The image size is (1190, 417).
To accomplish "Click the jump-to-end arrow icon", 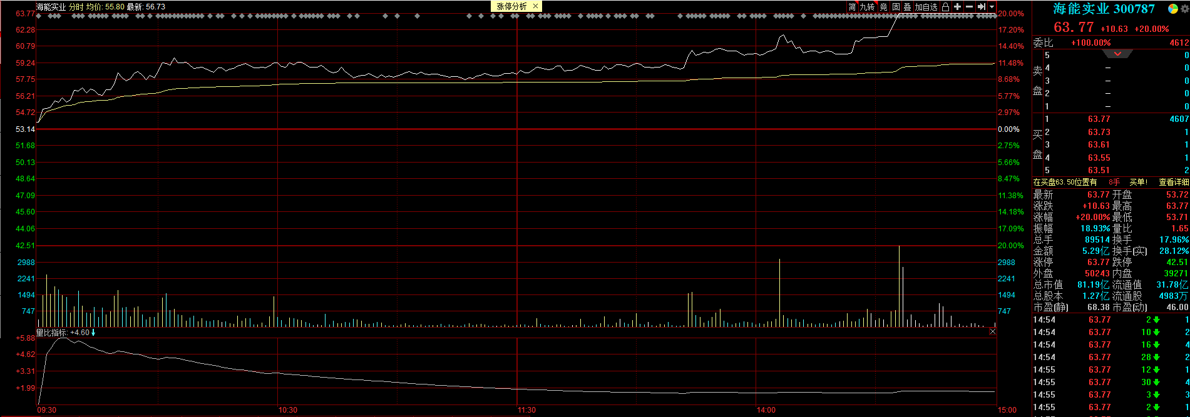I will coord(982,7).
